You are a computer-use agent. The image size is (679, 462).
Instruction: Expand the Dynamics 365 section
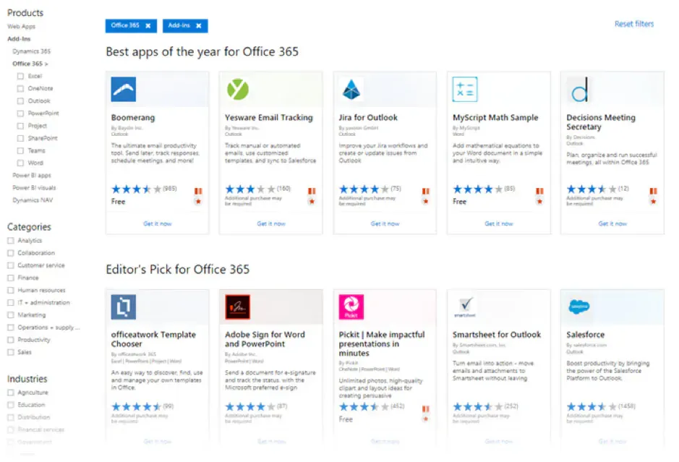[33, 51]
